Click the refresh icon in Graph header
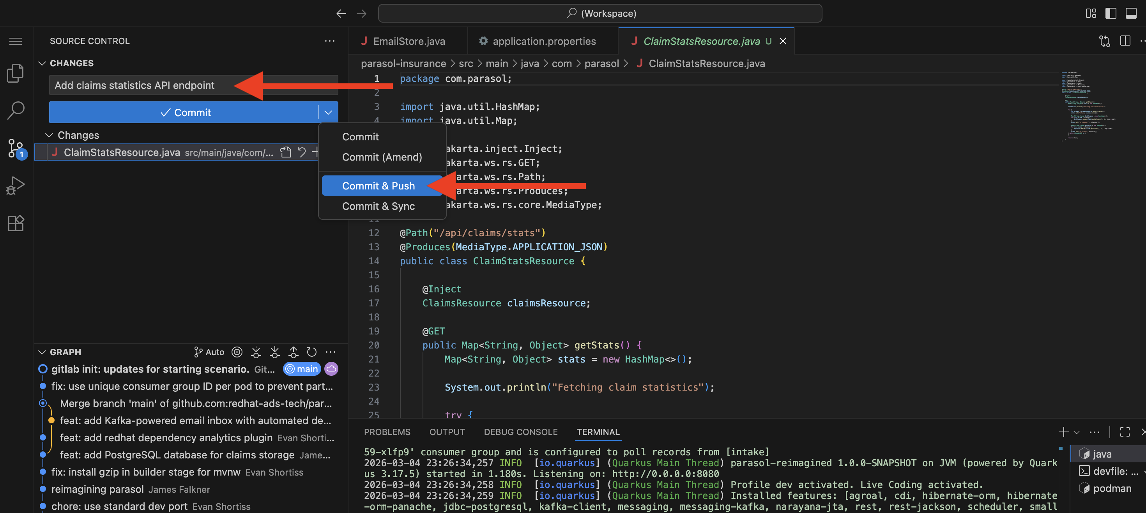1146x513 pixels. pyautogui.click(x=311, y=352)
